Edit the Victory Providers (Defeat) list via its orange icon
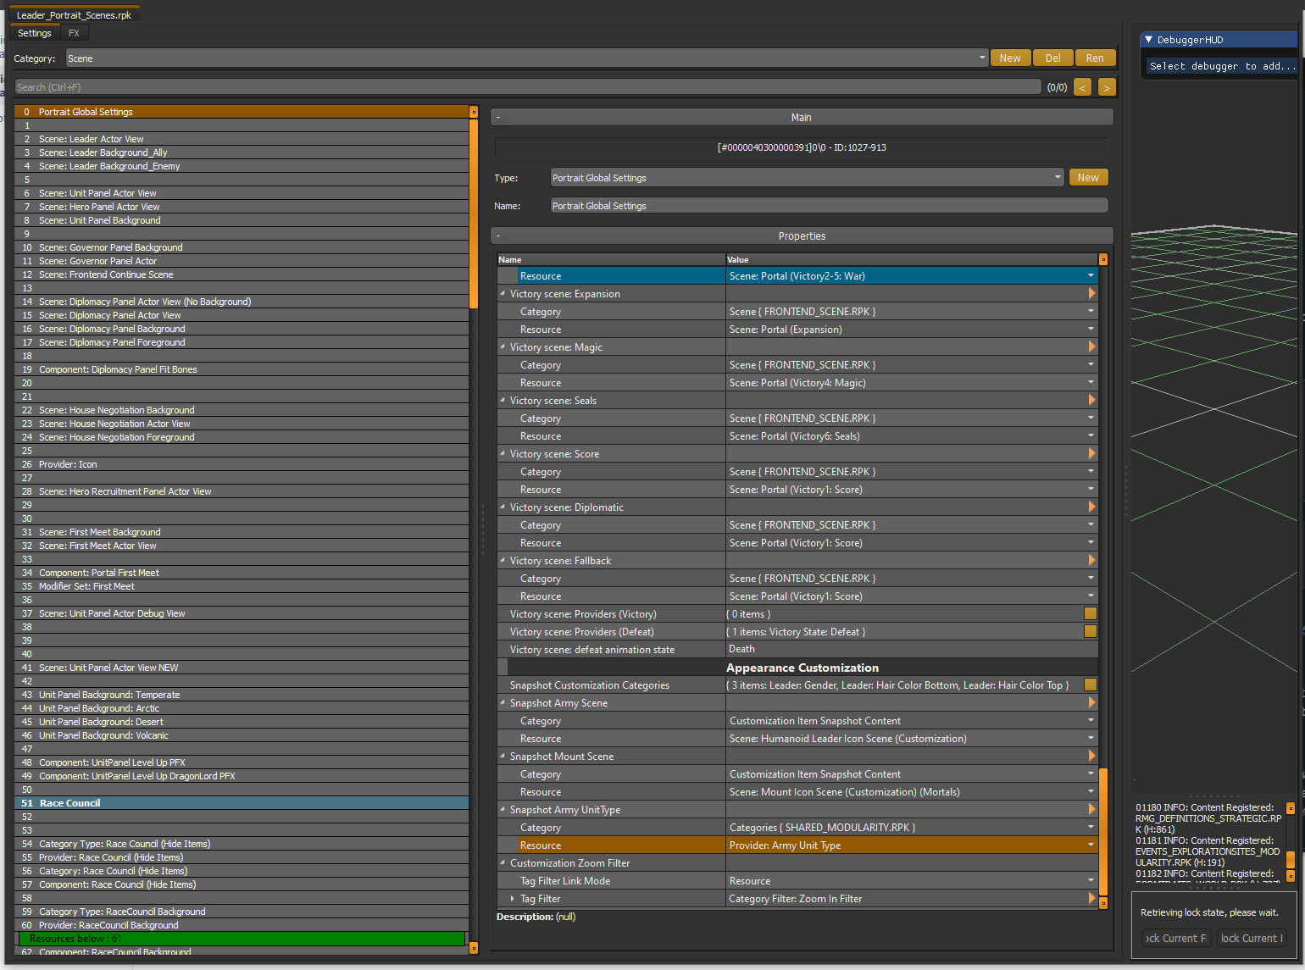Image resolution: width=1305 pixels, height=970 pixels. (x=1091, y=631)
